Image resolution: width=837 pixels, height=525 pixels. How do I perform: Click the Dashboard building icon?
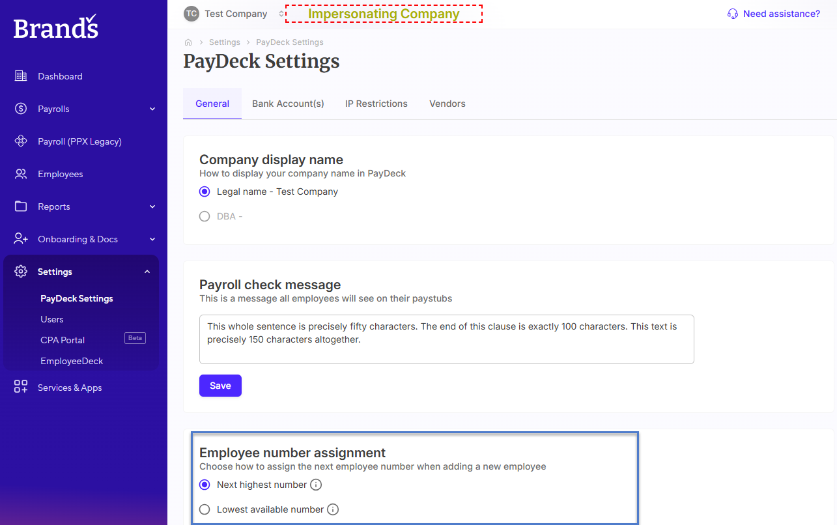[21, 76]
